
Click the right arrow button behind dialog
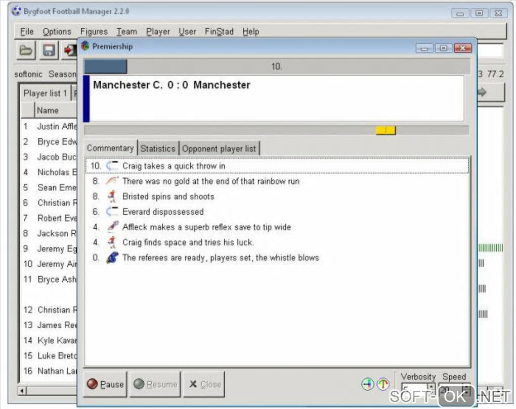tap(490, 92)
